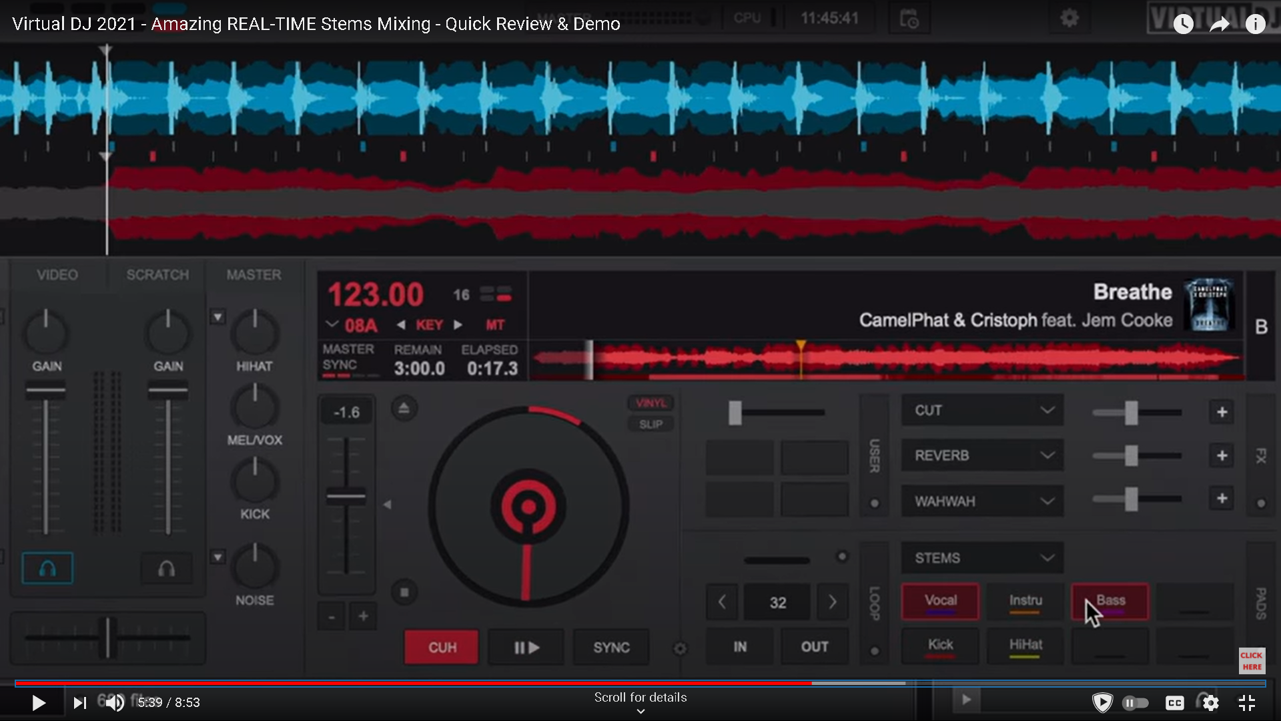The image size is (1281, 721).
Task: Mute the YouTube volume
Action: pyautogui.click(x=115, y=702)
